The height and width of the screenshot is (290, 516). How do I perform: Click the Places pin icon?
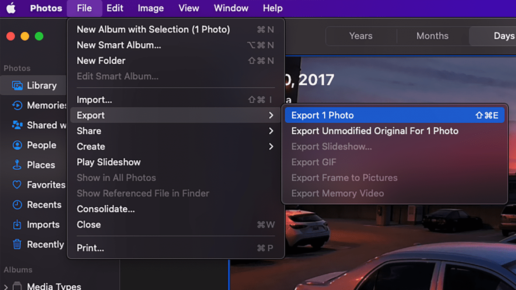coord(17,165)
